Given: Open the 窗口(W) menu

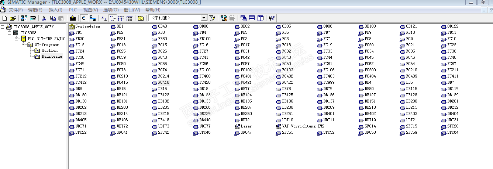Looking at the screenshot, I should pyautogui.click(x=132, y=10).
